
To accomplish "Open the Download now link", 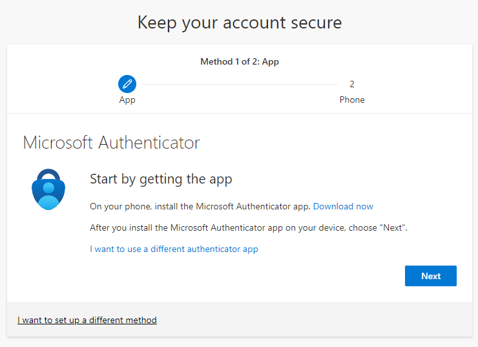I will 343,206.
